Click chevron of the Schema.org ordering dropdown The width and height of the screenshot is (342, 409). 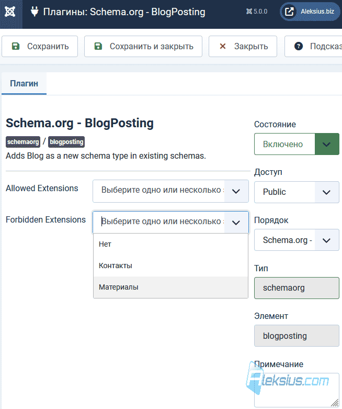pos(327,240)
